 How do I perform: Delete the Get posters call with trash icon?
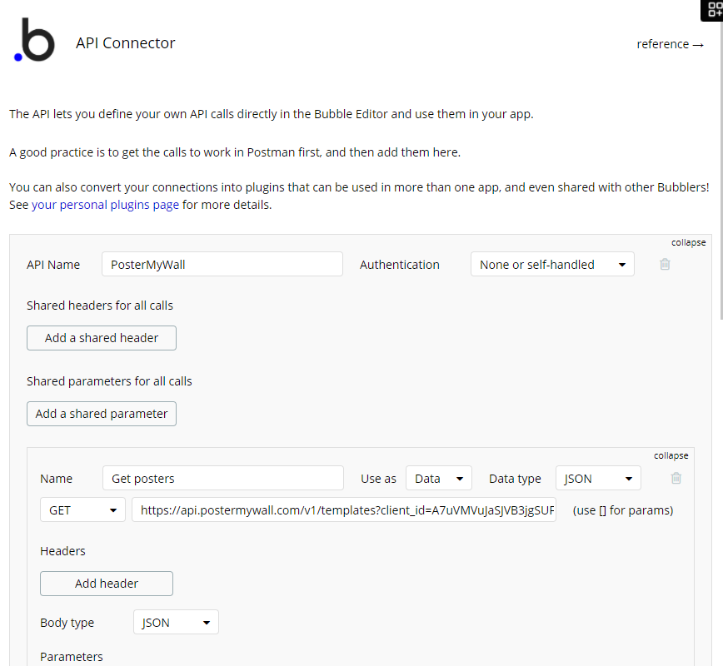676,478
